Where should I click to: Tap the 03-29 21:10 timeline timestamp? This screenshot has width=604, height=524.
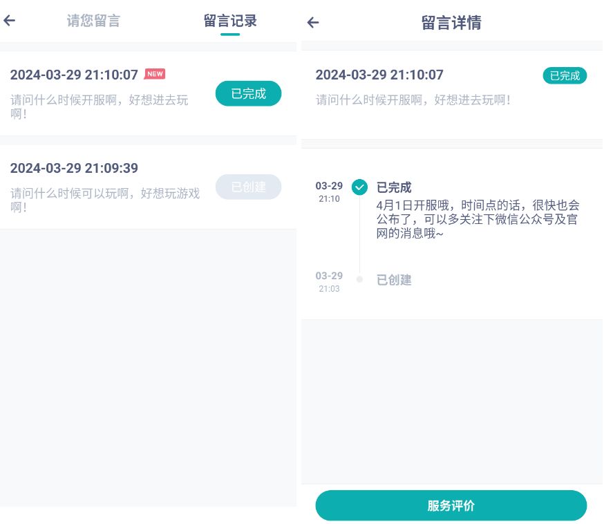(x=329, y=192)
